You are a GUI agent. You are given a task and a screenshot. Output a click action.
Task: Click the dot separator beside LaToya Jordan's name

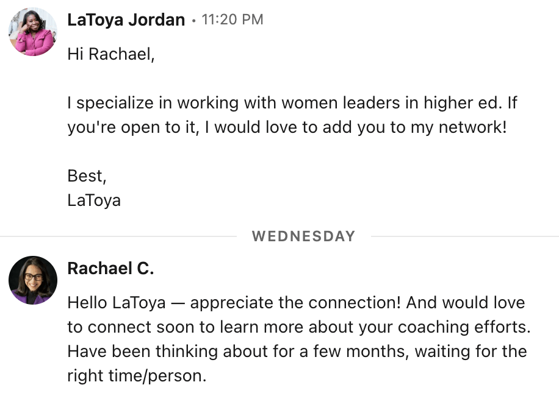coord(193,21)
